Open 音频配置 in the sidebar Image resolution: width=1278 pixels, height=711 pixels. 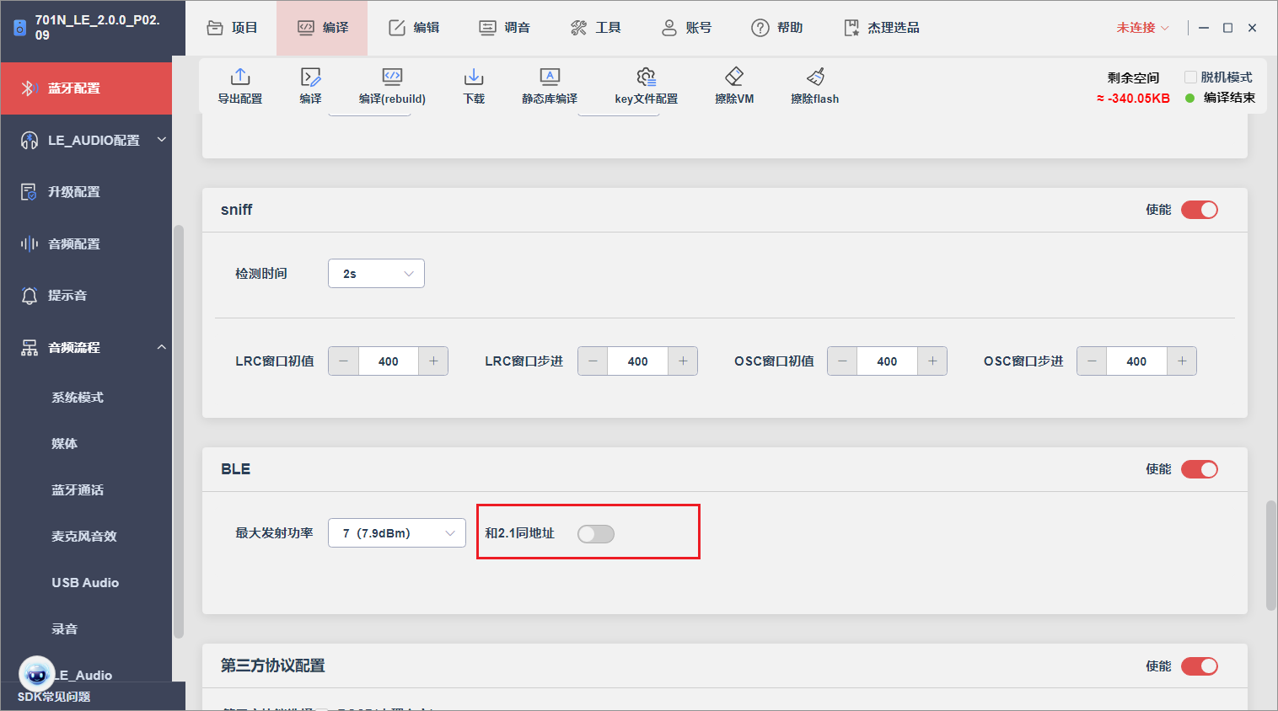[x=86, y=244]
